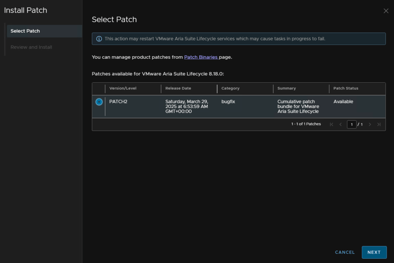Click the Select Patch page heading
This screenshot has width=394, height=263.
tap(114, 19)
